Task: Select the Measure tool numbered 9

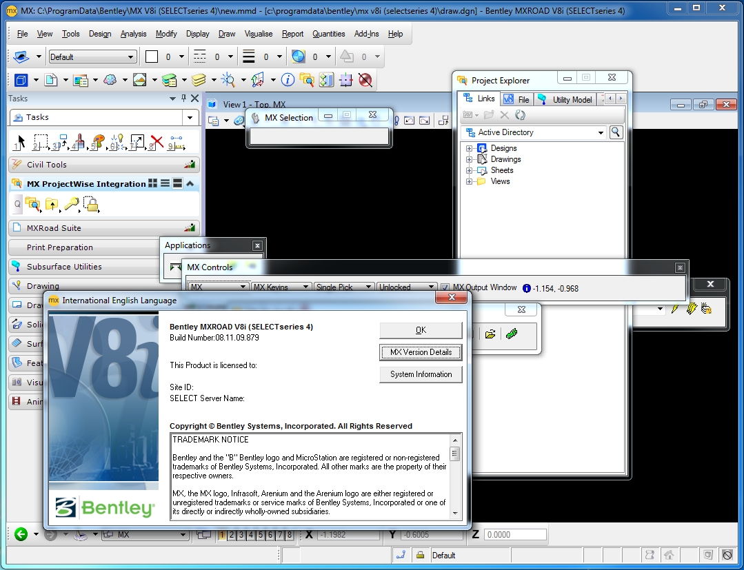Action: [x=176, y=142]
